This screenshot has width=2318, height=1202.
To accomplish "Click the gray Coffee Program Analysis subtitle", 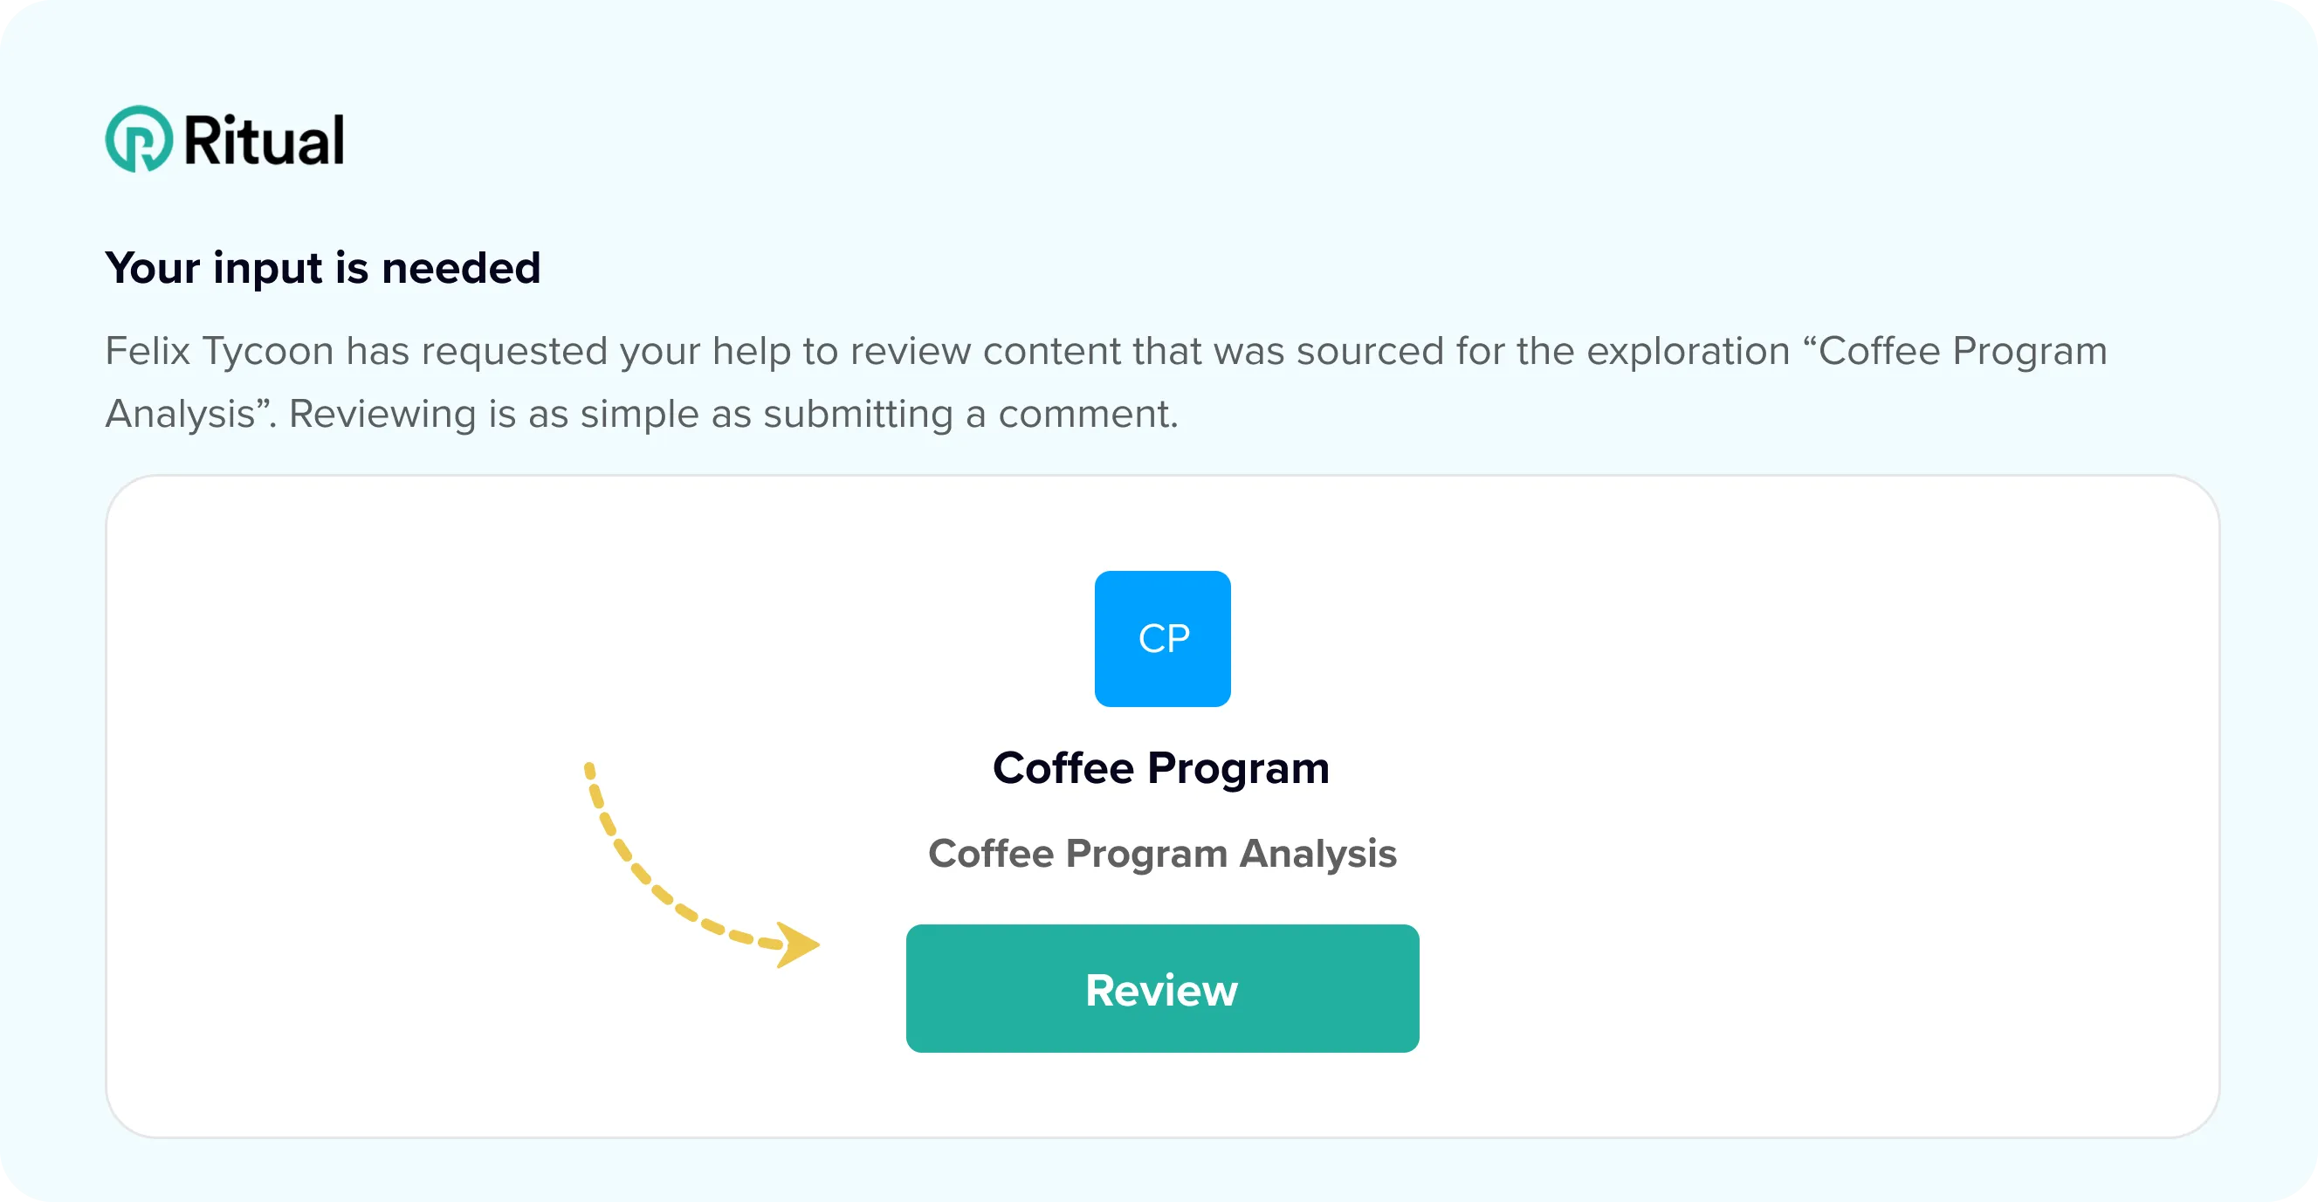I will [x=1162, y=853].
